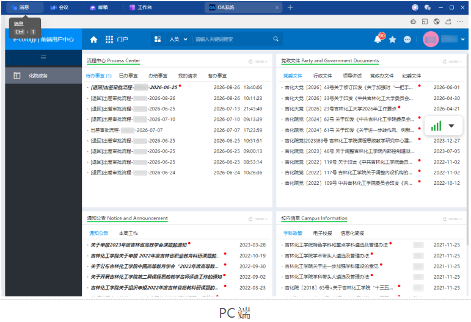Click the favorites star icon
The image size is (471, 322).
(392, 39)
